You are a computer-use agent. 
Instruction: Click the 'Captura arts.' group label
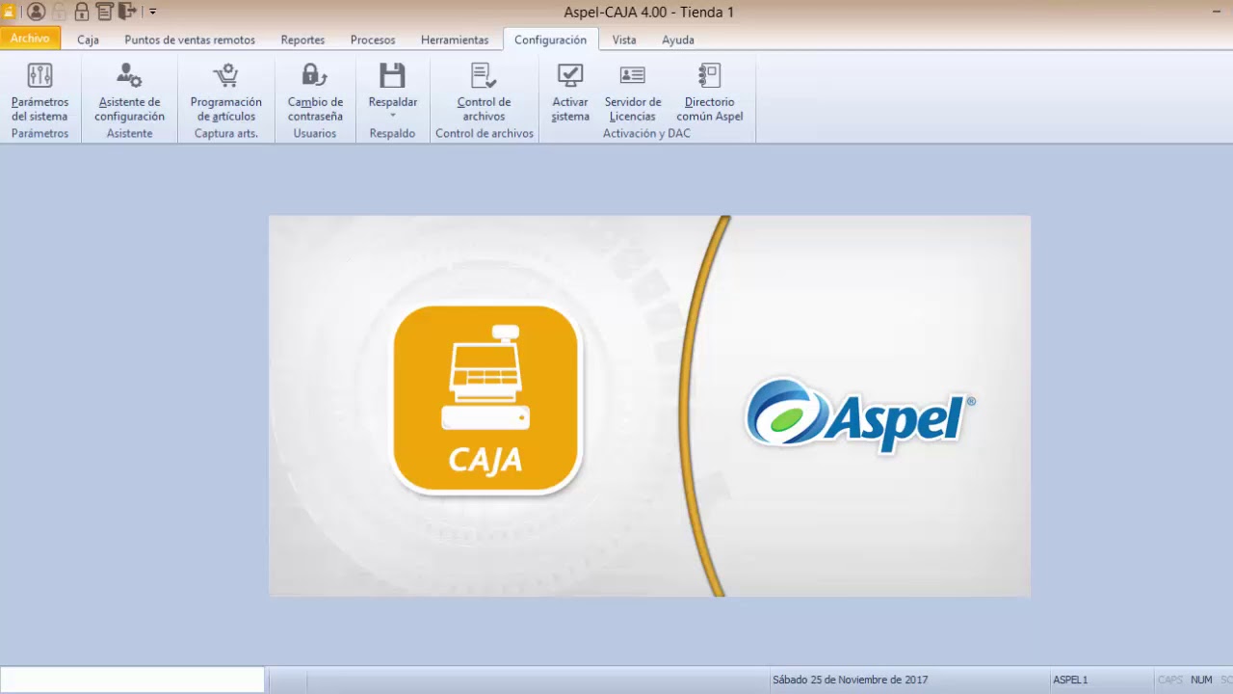pyautogui.click(x=226, y=133)
